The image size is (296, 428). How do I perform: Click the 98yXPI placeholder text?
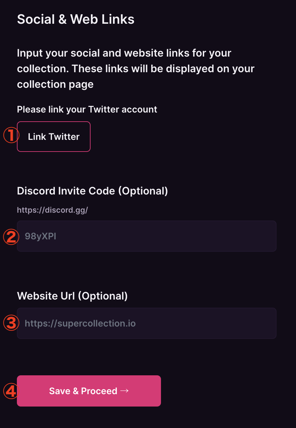tap(41, 236)
